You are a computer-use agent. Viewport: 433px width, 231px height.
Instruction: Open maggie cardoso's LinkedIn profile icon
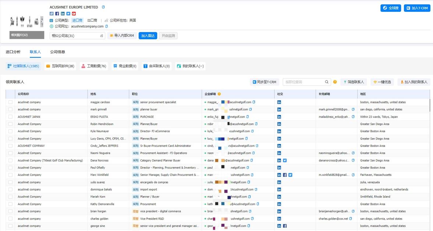click(279, 102)
